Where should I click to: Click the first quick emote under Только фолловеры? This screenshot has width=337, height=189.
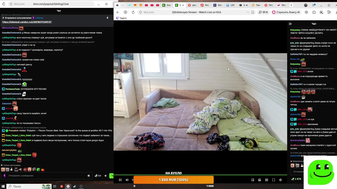point(3,170)
